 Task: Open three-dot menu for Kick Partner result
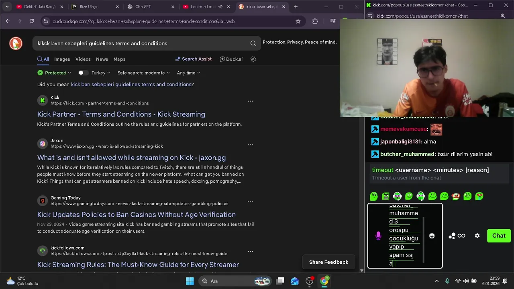pyautogui.click(x=250, y=101)
